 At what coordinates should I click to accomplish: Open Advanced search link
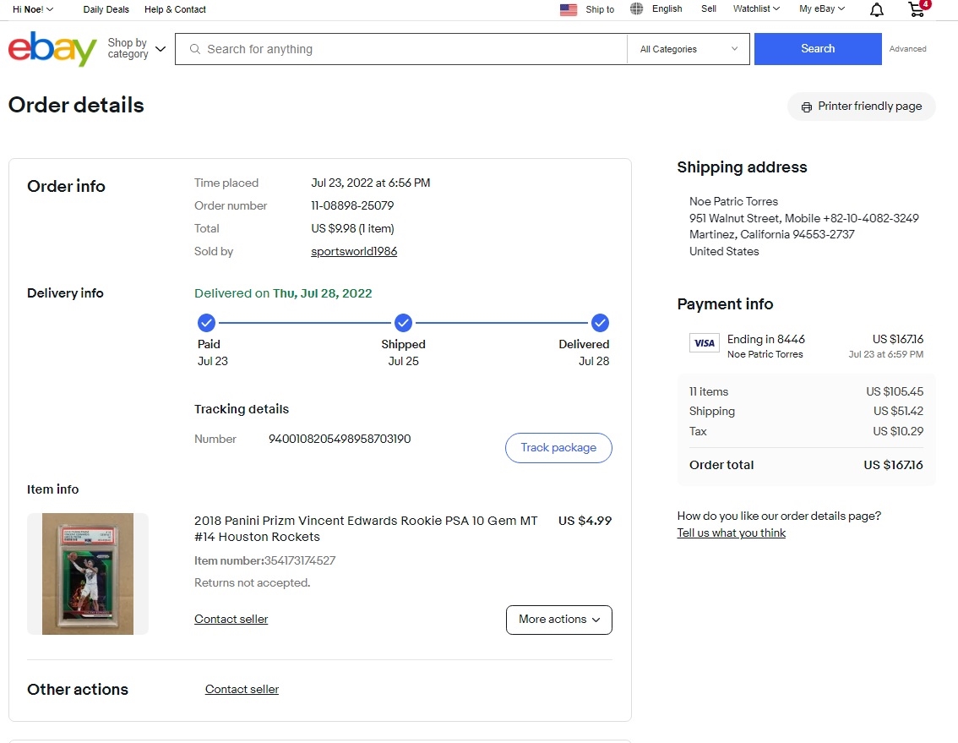click(907, 49)
